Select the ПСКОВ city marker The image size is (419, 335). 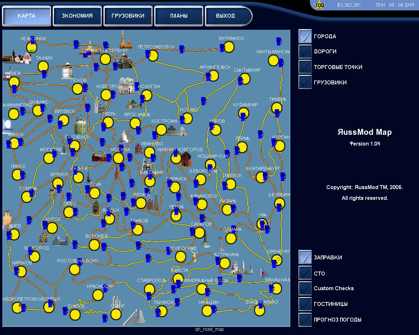point(78,89)
